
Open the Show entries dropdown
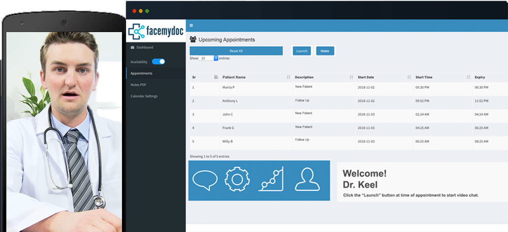[208, 58]
